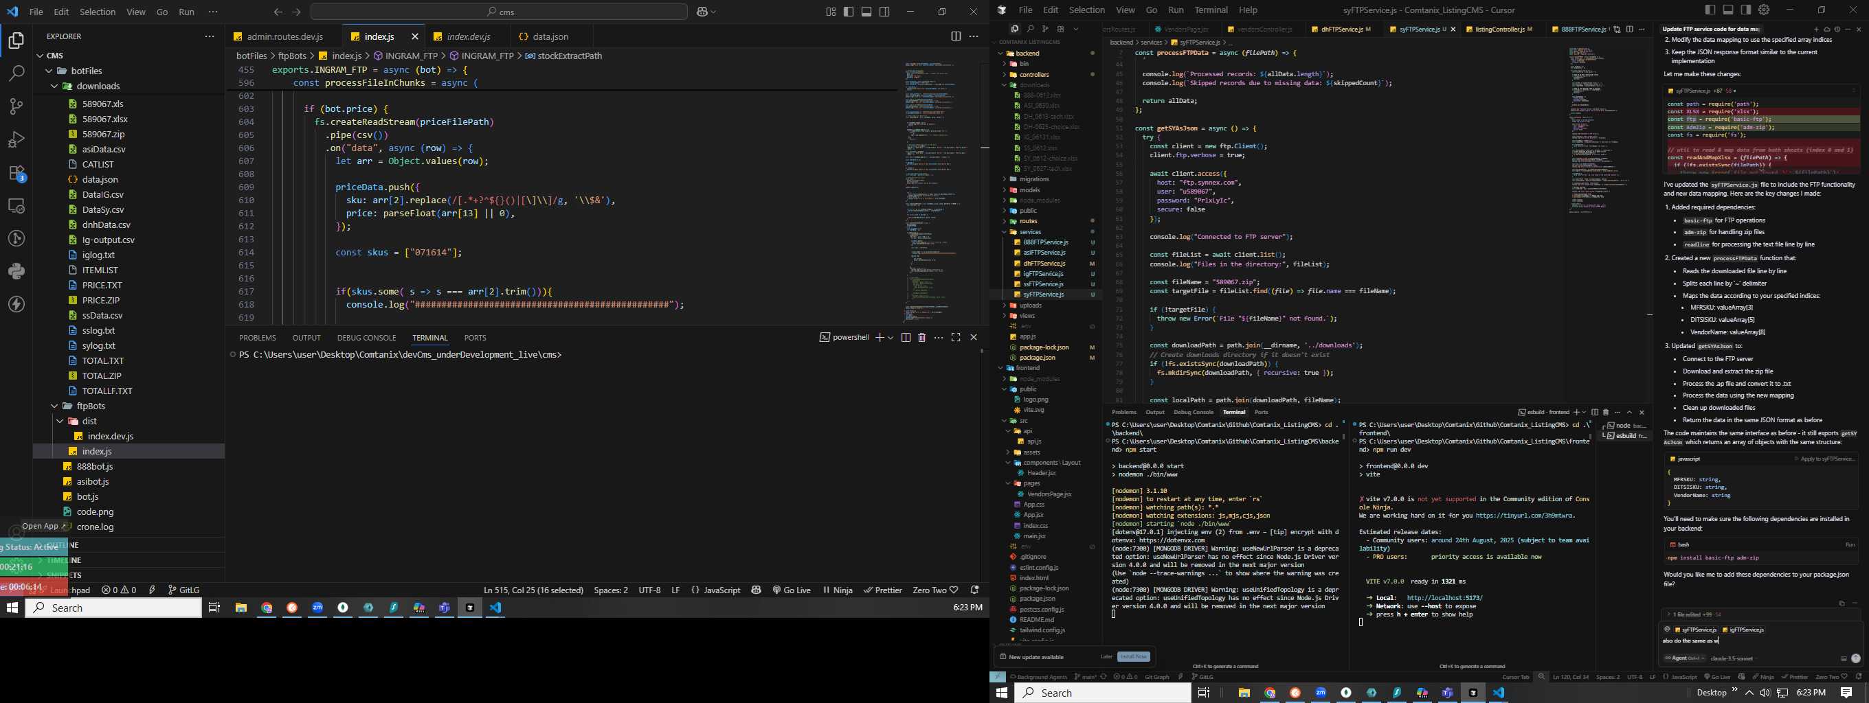Click Cursor chat message input field
The height and width of the screenshot is (703, 1869).
click(x=1760, y=641)
